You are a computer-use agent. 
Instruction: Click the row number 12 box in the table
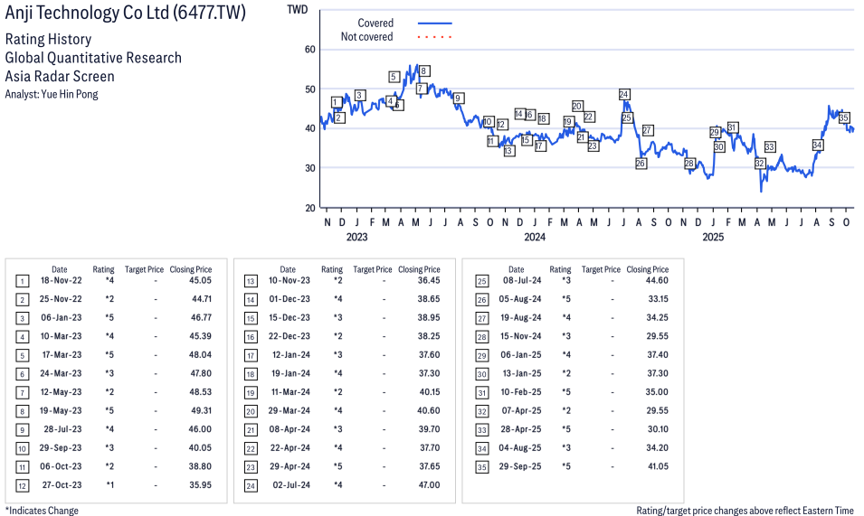point(22,485)
